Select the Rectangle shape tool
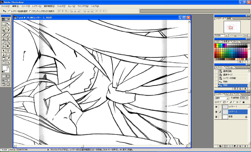 [8, 54]
